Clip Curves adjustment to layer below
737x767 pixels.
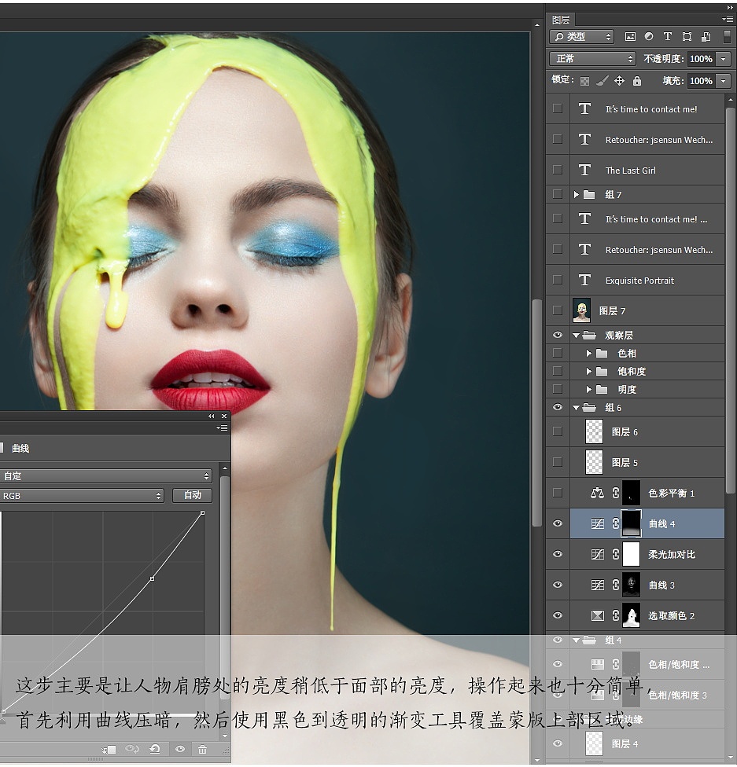point(109,750)
